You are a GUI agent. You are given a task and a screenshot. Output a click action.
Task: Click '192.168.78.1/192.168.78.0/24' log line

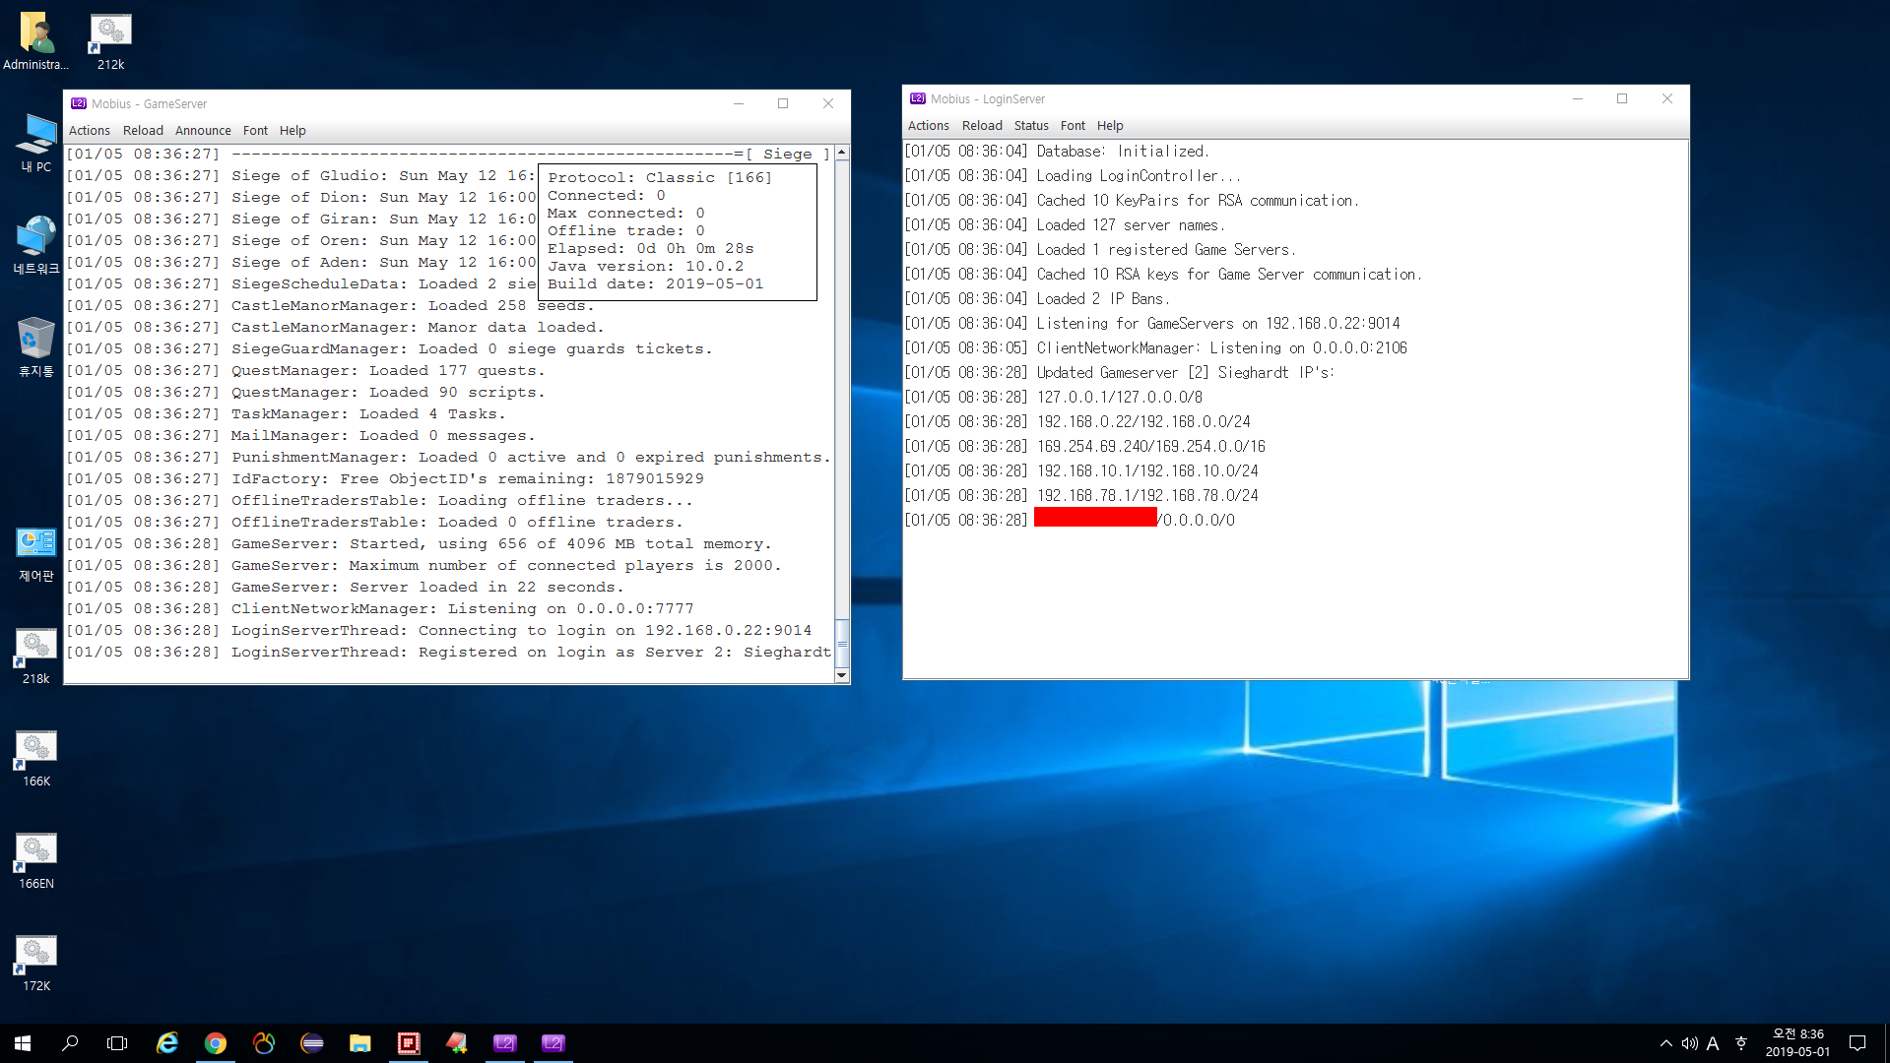pos(1147,495)
